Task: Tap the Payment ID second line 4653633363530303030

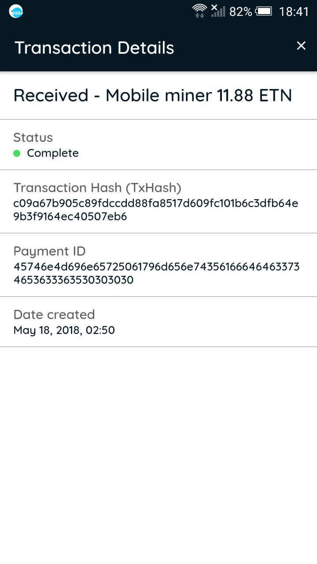Action: pyautogui.click(x=74, y=280)
